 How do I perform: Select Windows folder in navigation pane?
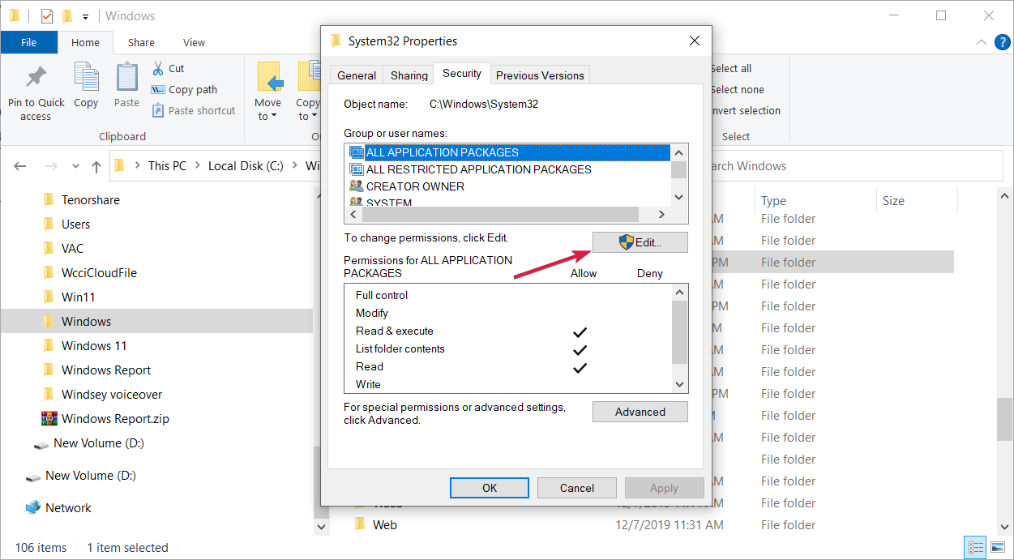click(x=86, y=321)
